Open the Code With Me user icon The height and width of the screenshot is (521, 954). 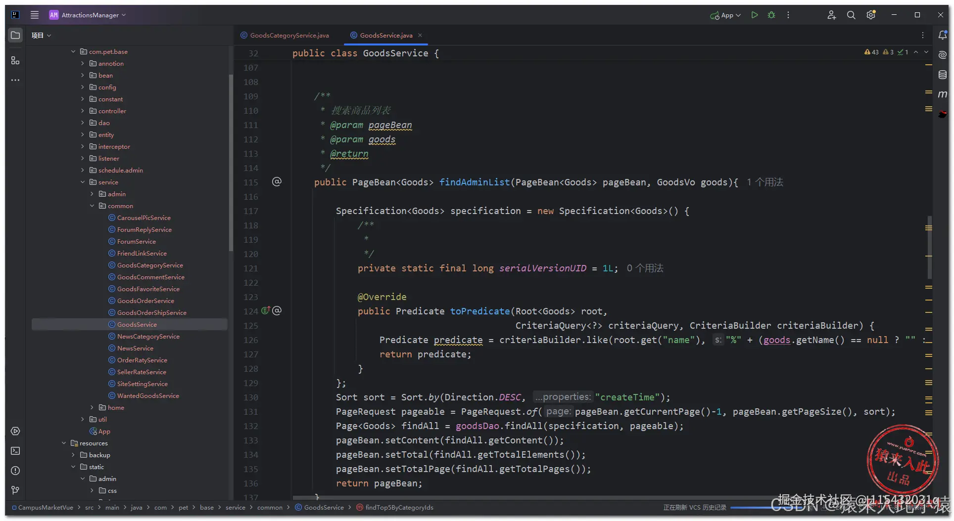point(831,15)
